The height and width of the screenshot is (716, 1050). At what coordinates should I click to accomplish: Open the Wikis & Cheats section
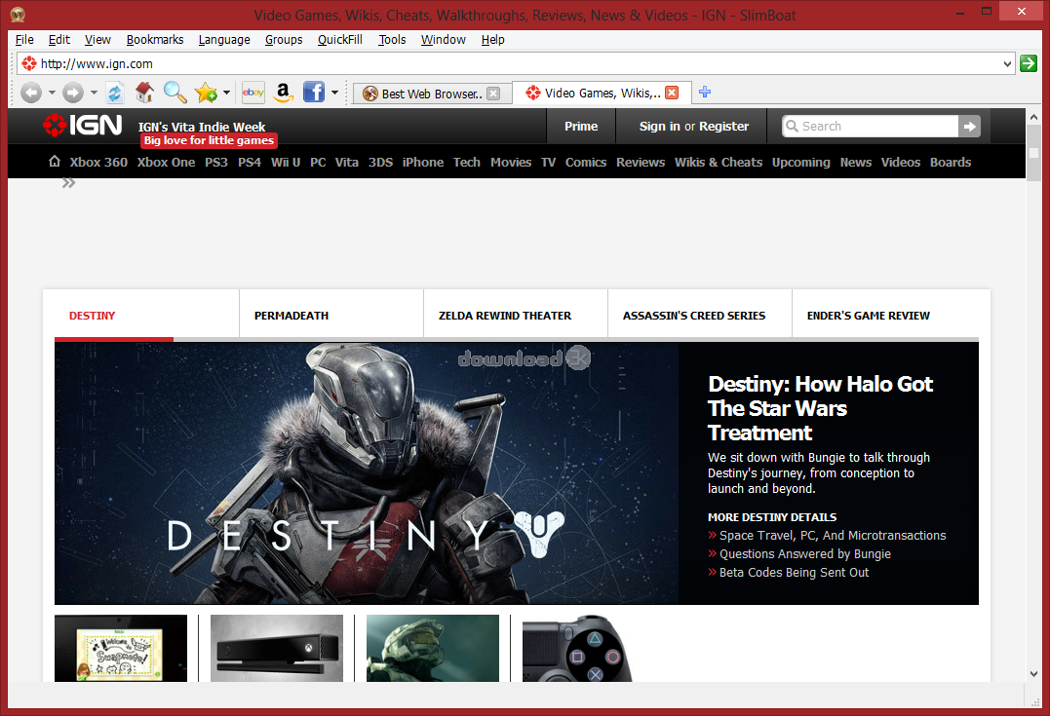coord(719,162)
